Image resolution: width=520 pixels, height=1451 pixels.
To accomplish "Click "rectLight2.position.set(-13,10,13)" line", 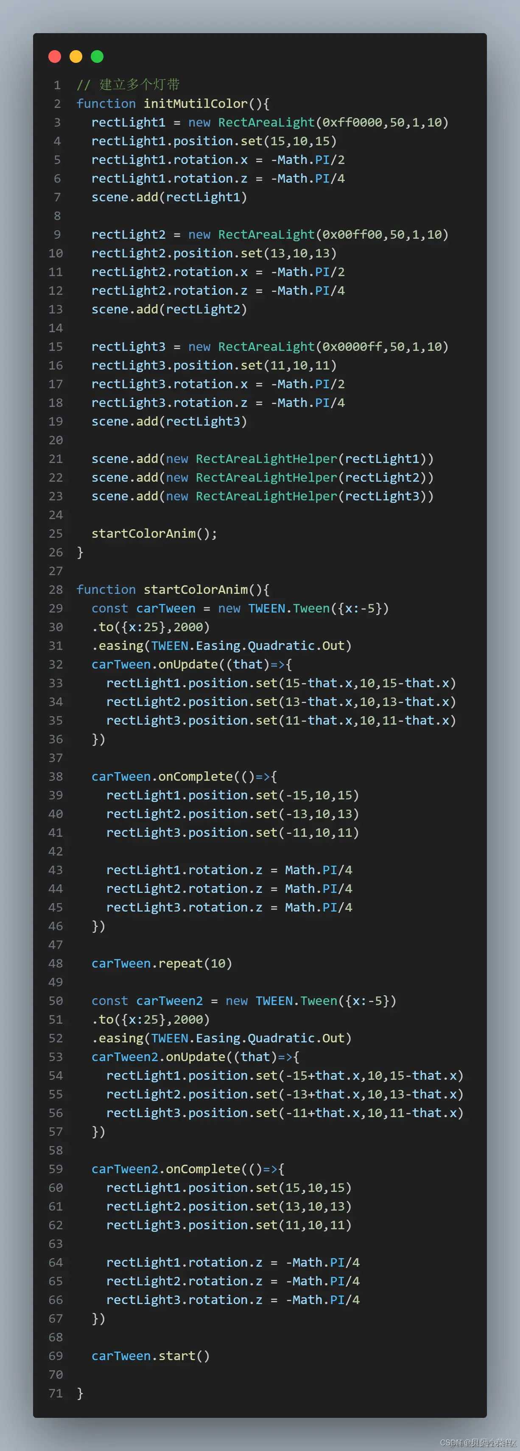I will (x=233, y=814).
